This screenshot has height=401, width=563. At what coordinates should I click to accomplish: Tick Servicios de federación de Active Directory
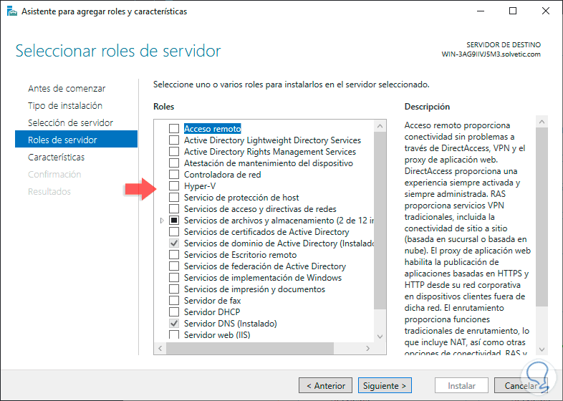click(x=174, y=266)
